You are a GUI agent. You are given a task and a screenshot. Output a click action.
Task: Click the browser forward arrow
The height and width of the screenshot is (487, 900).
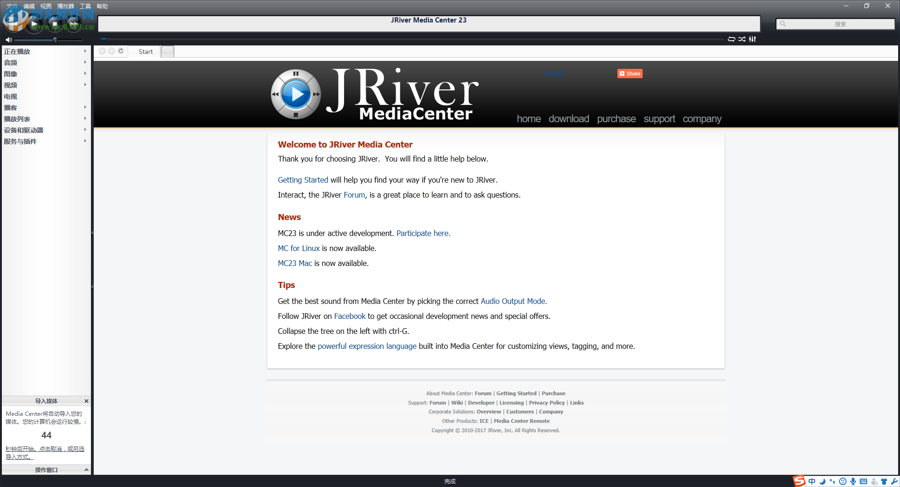[112, 51]
